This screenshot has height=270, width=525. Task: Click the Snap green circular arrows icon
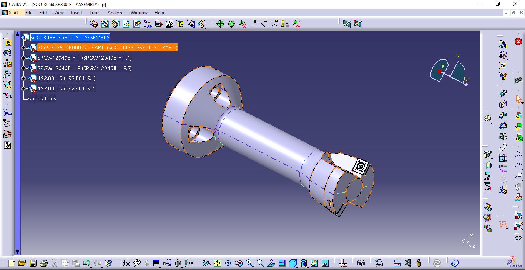(231, 24)
